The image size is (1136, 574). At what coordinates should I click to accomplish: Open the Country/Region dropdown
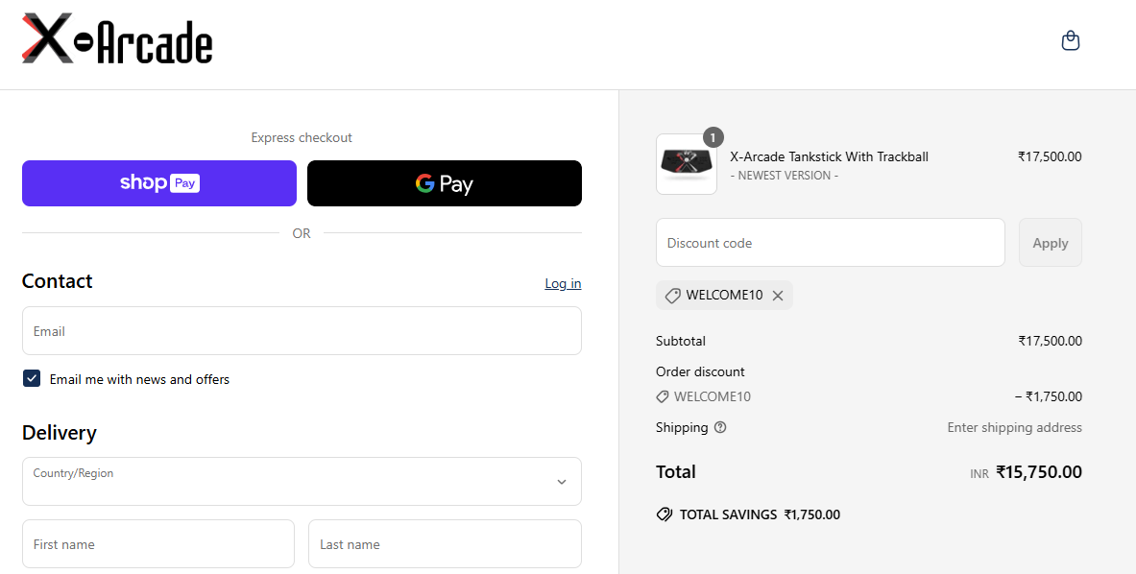click(302, 481)
